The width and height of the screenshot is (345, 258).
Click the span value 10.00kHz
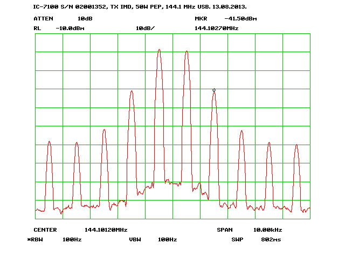click(267, 230)
